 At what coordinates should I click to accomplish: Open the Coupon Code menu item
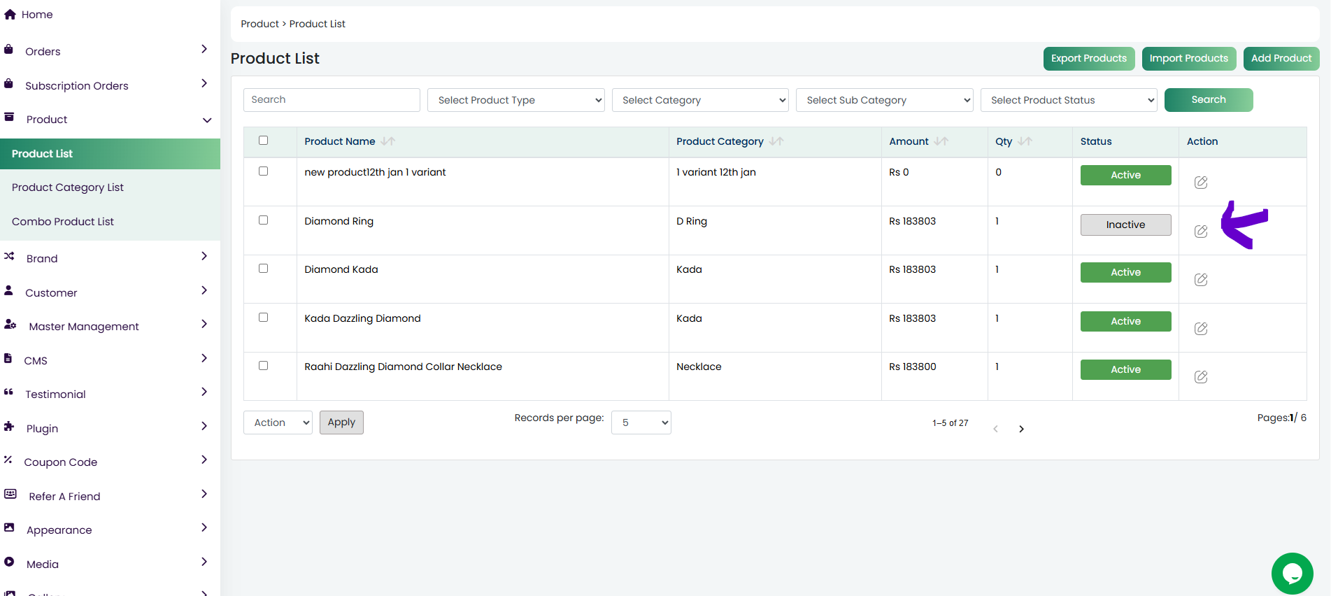(x=61, y=462)
